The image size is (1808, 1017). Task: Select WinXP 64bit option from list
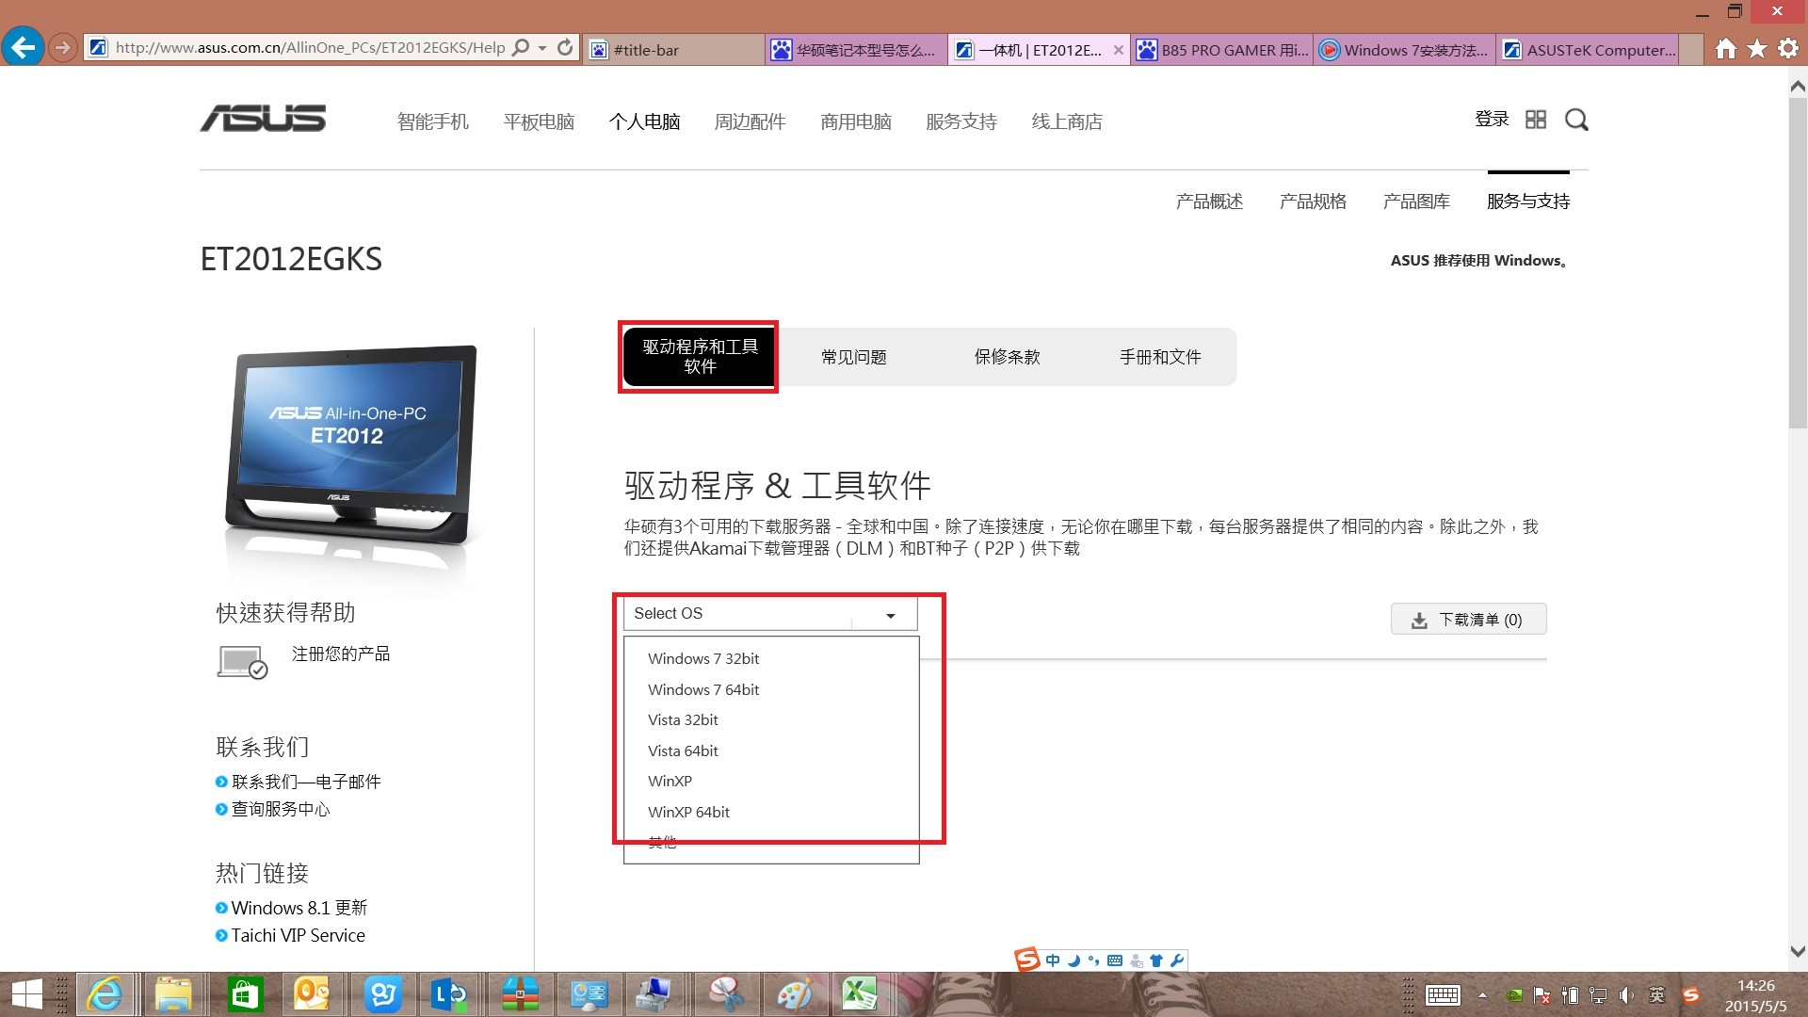tap(688, 812)
